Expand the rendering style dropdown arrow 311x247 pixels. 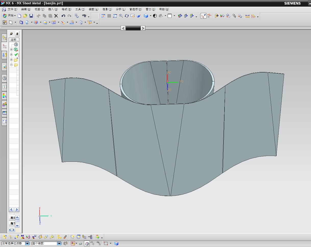151,16
